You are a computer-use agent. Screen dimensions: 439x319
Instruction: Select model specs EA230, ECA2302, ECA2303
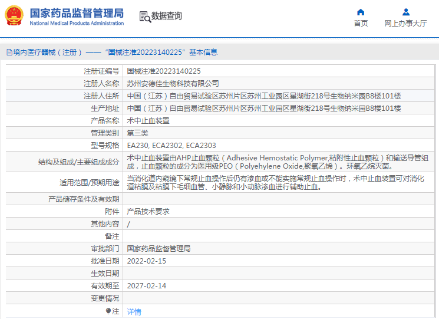(x=171, y=146)
